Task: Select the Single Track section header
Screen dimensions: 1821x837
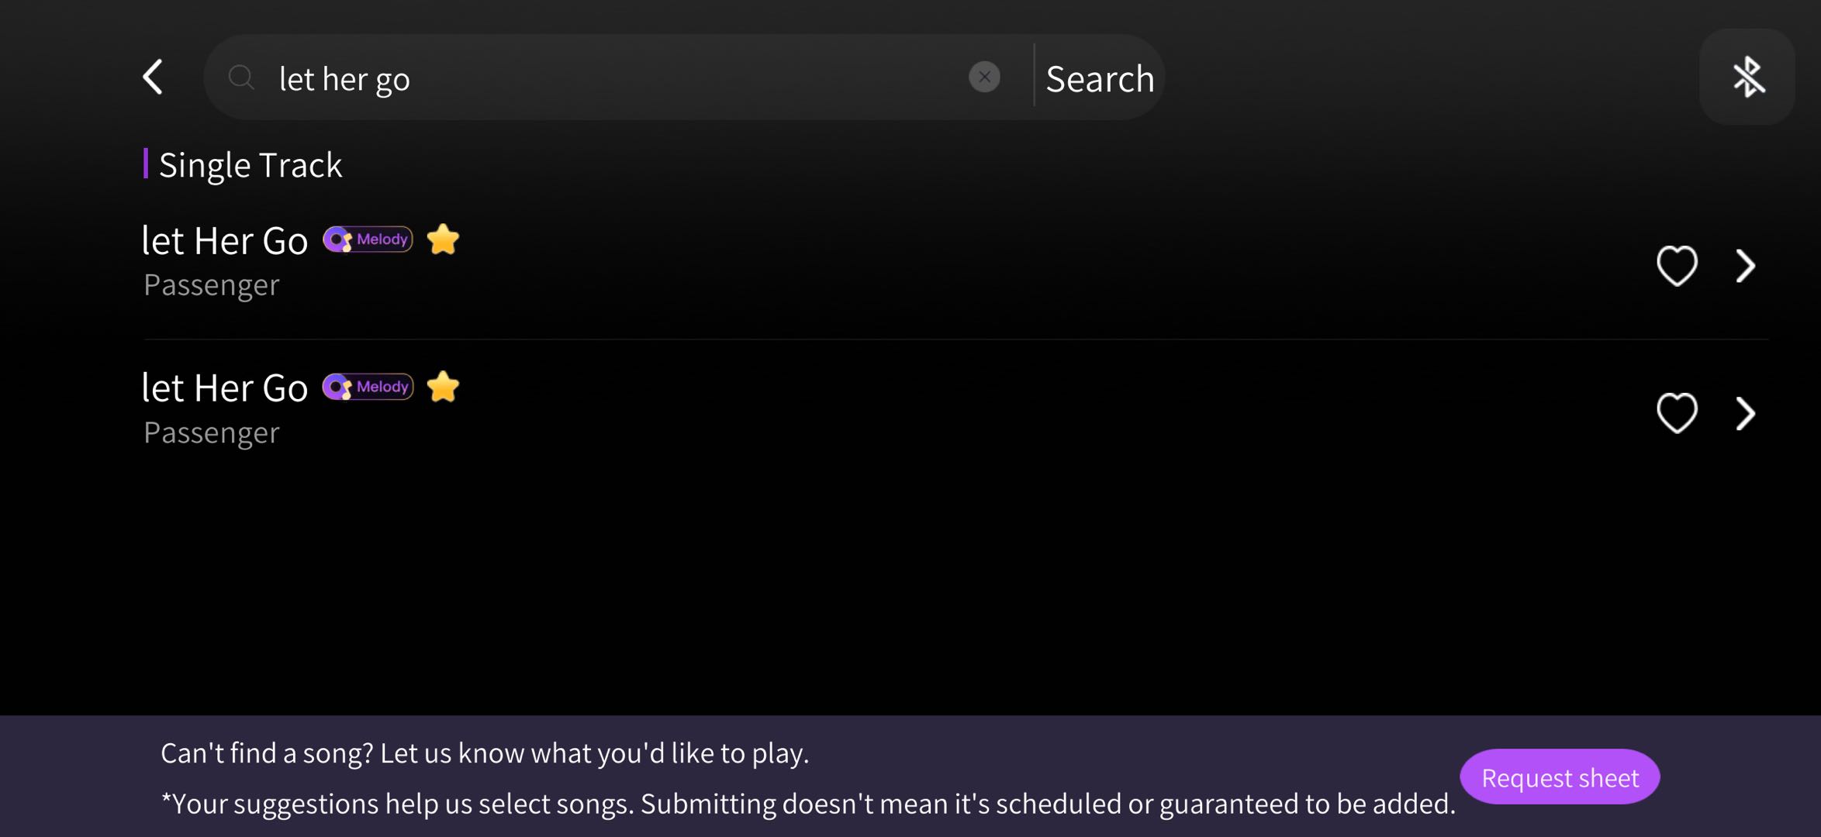Action: 250,164
